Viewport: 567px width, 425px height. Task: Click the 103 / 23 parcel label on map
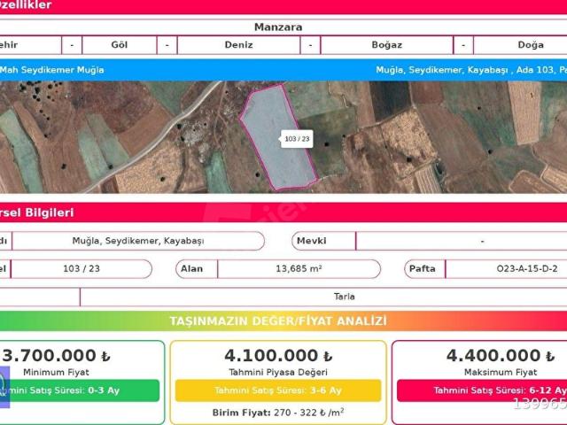[298, 139]
